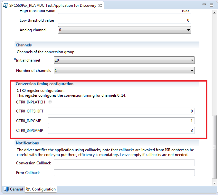Image resolution: width=218 pixels, height=195 pixels.
Task: Click the Number of channels label
Action: [33, 71]
